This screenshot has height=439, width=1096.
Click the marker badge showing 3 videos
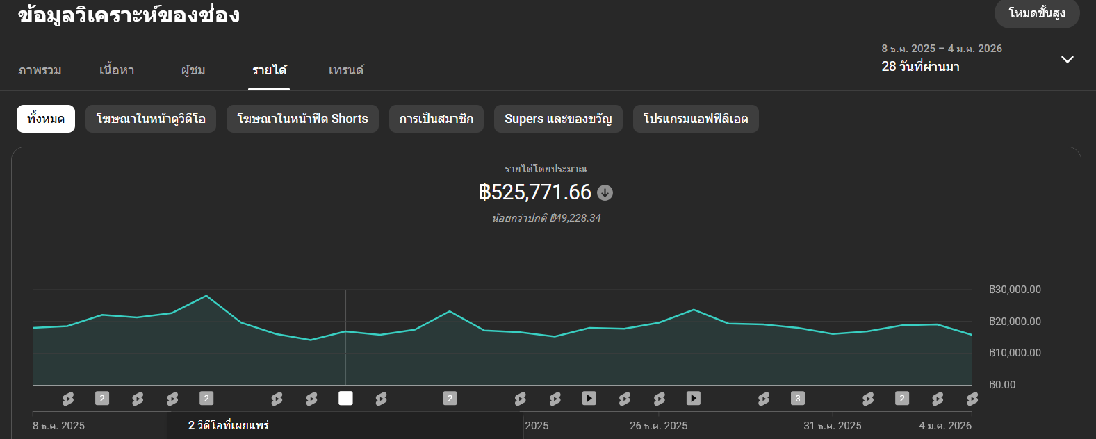797,398
